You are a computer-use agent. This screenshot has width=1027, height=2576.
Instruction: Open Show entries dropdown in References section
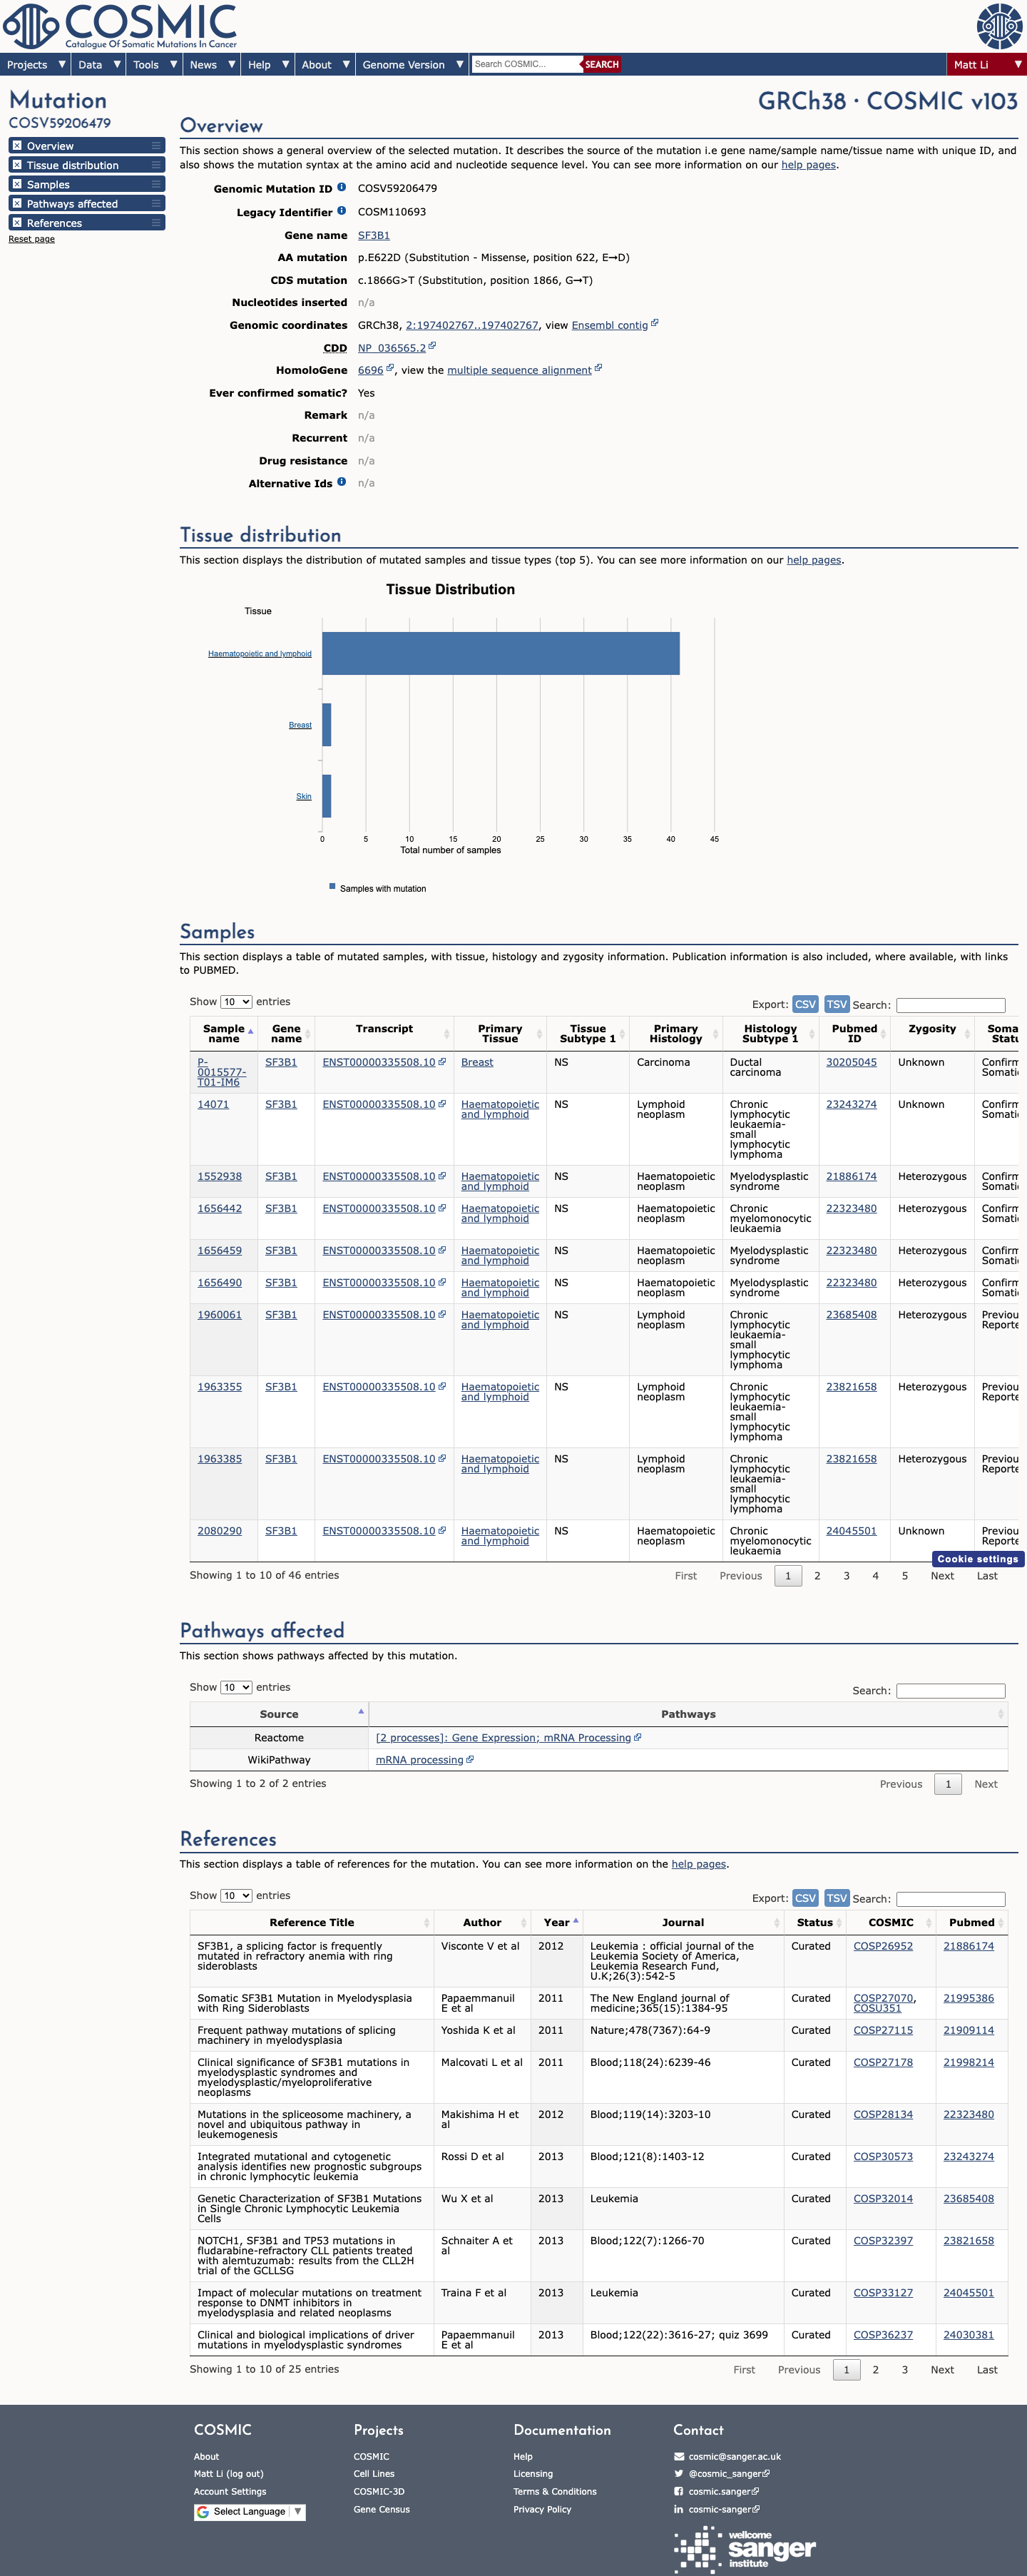click(236, 1895)
